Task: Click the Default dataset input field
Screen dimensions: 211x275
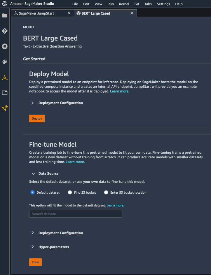Action: point(76,214)
